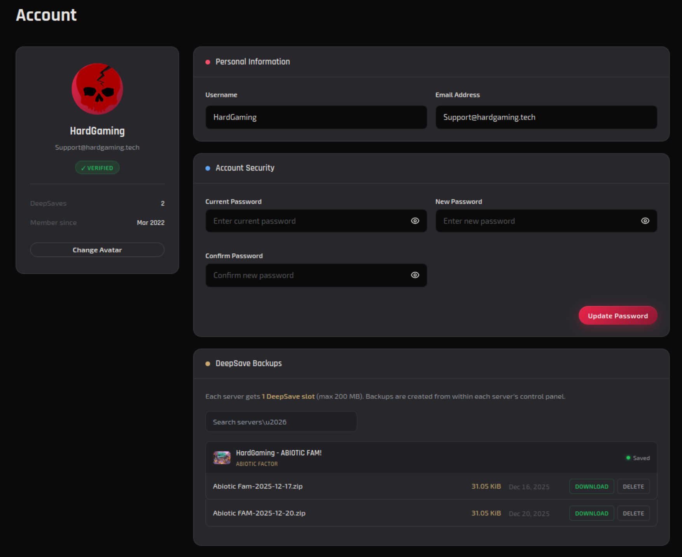
Task: Download Abiotic FAM-2025-12-20.zip backup
Action: coord(591,513)
